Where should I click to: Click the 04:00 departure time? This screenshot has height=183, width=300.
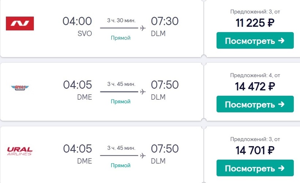(x=77, y=22)
